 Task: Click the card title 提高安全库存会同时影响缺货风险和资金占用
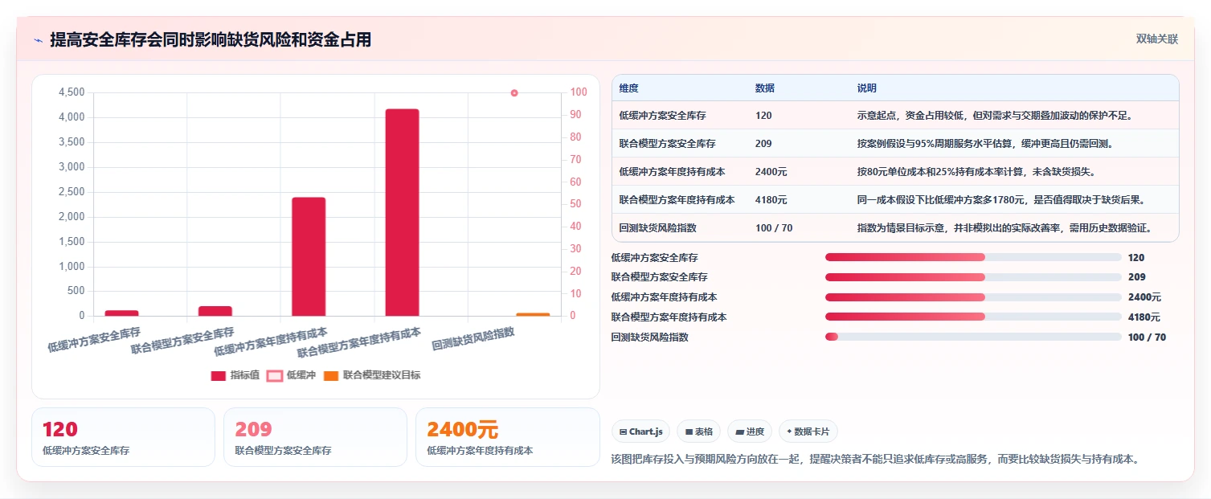[211, 39]
